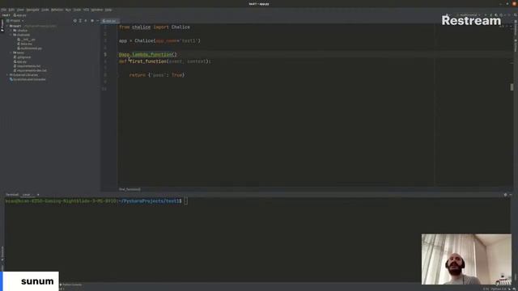Screen dimensions: 518x291
Task: Click test1 in the navigation breadcrumb
Action: (x=6, y=15)
